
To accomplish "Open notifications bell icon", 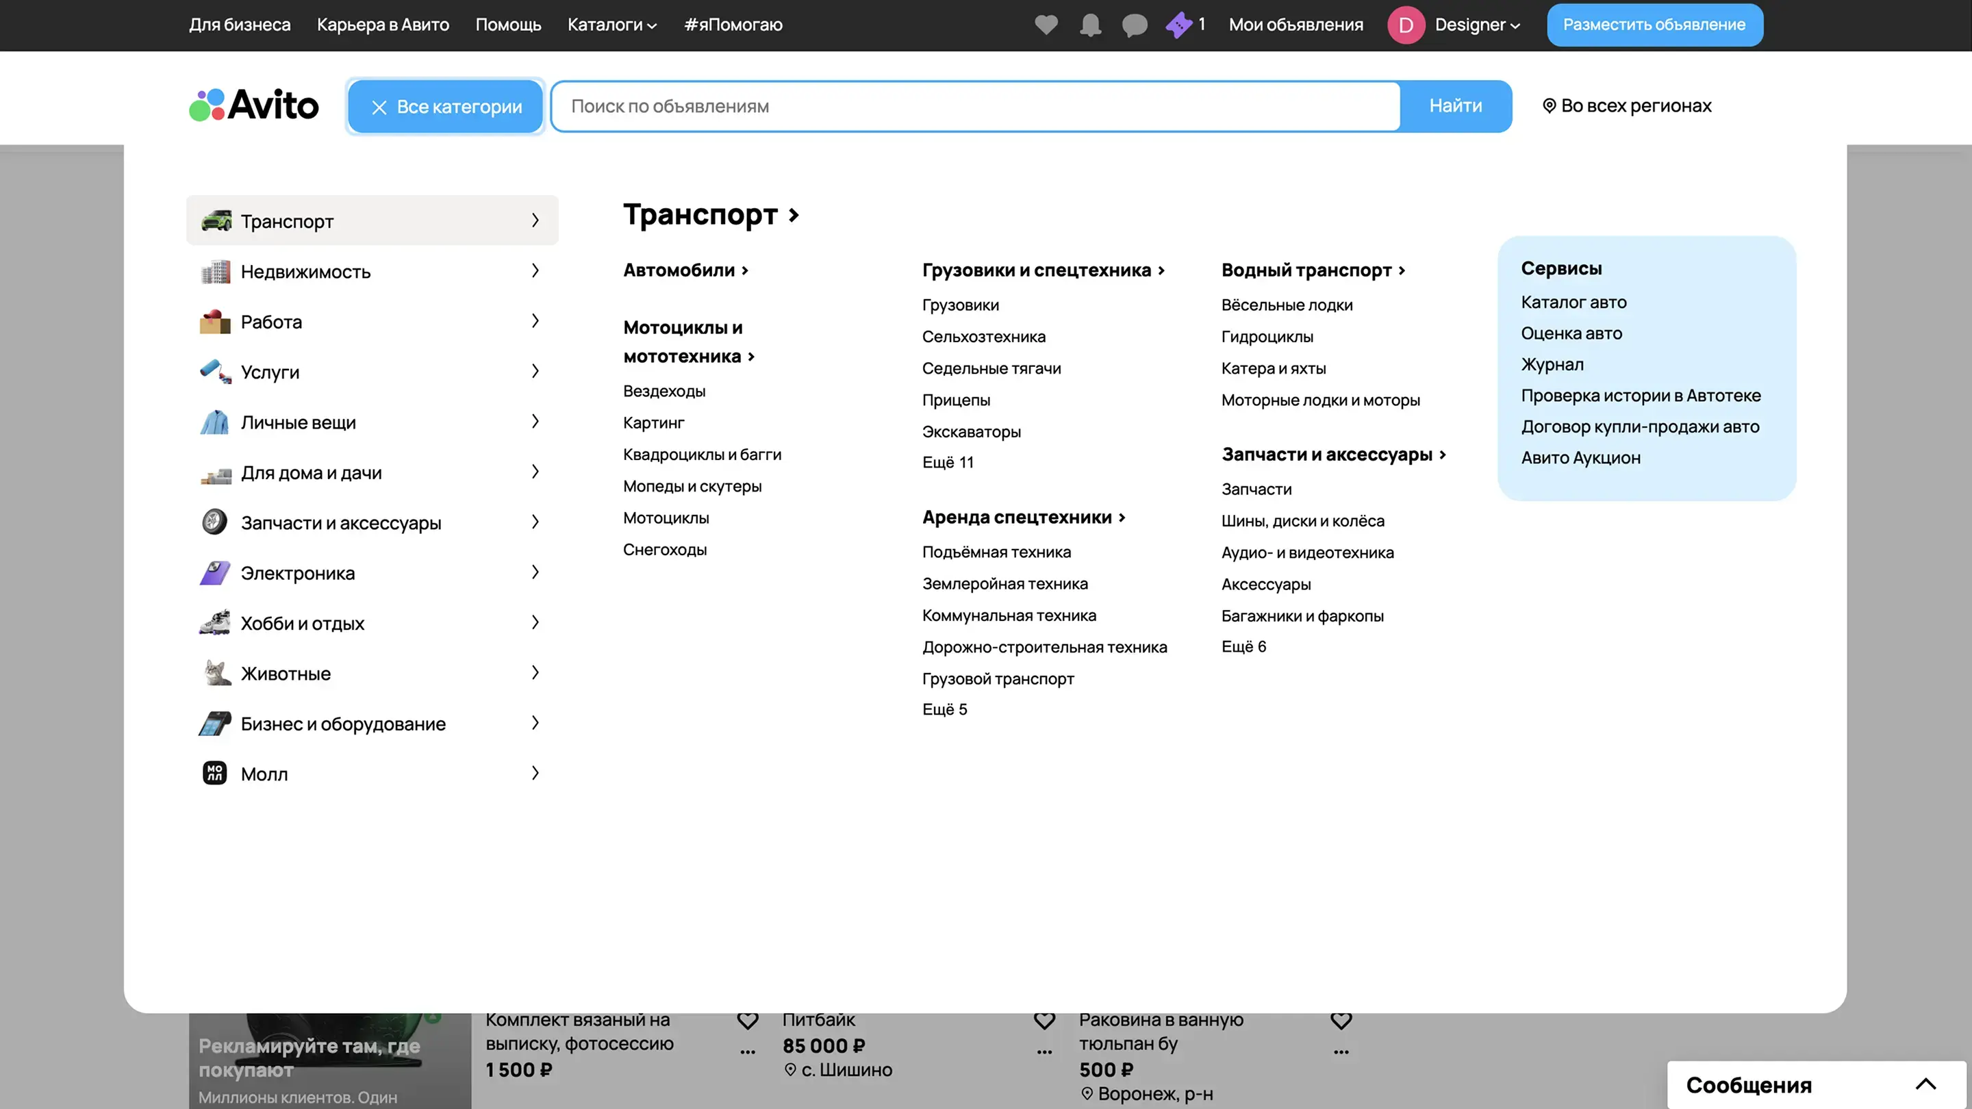I will coord(1090,25).
